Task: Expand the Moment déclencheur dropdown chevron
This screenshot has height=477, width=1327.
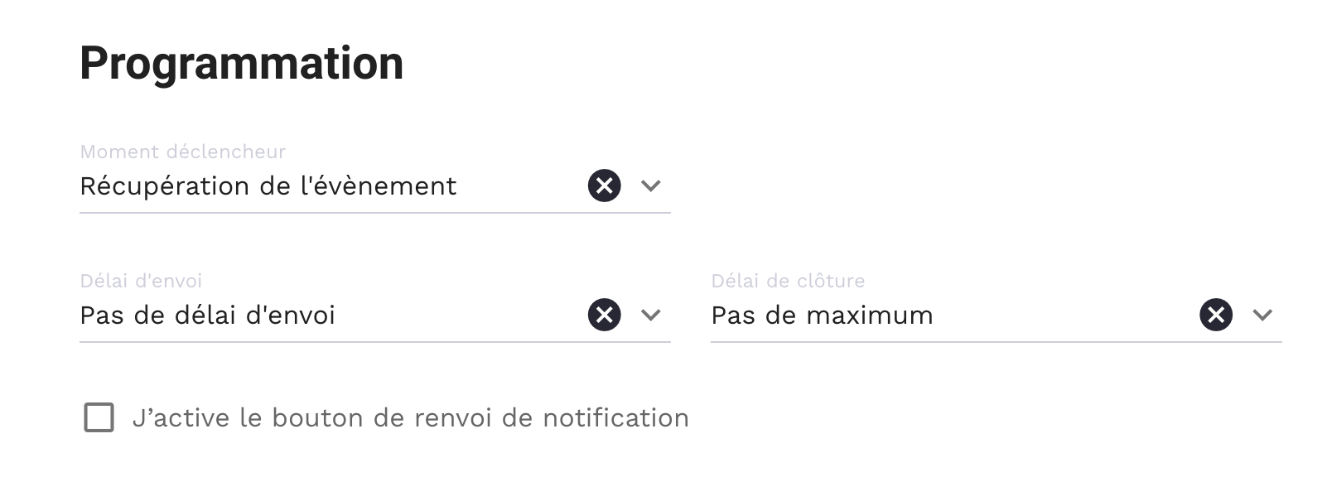Action: click(x=651, y=185)
